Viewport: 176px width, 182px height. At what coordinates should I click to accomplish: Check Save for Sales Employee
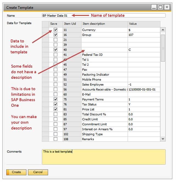[56, 85]
